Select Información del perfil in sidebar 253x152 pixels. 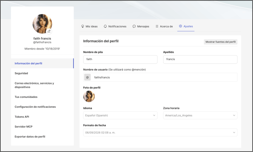coord(42,63)
